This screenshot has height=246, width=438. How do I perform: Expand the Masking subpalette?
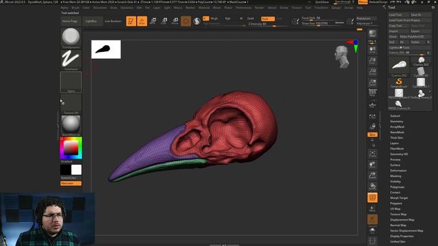tap(396, 176)
